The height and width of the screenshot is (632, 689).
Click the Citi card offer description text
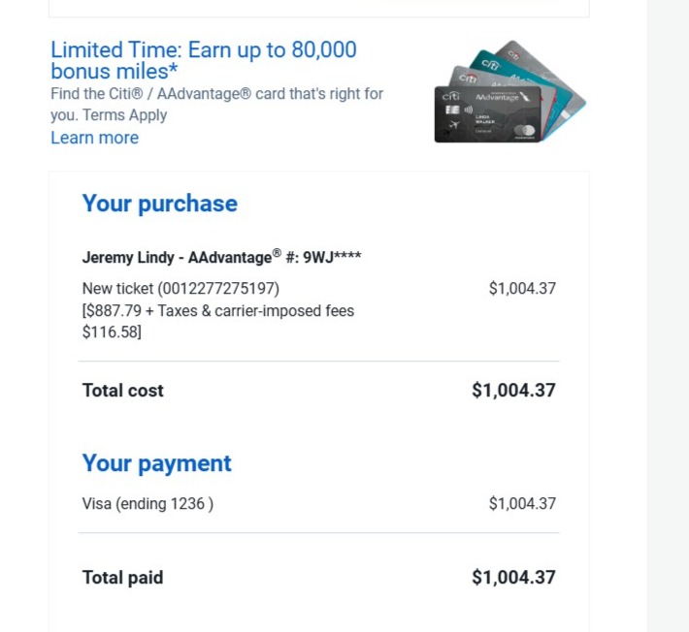point(216,105)
